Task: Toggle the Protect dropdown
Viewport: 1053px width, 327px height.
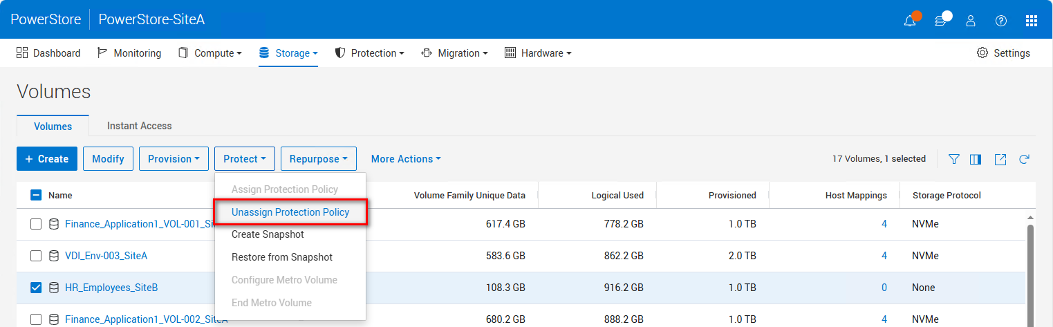Action: (x=245, y=158)
